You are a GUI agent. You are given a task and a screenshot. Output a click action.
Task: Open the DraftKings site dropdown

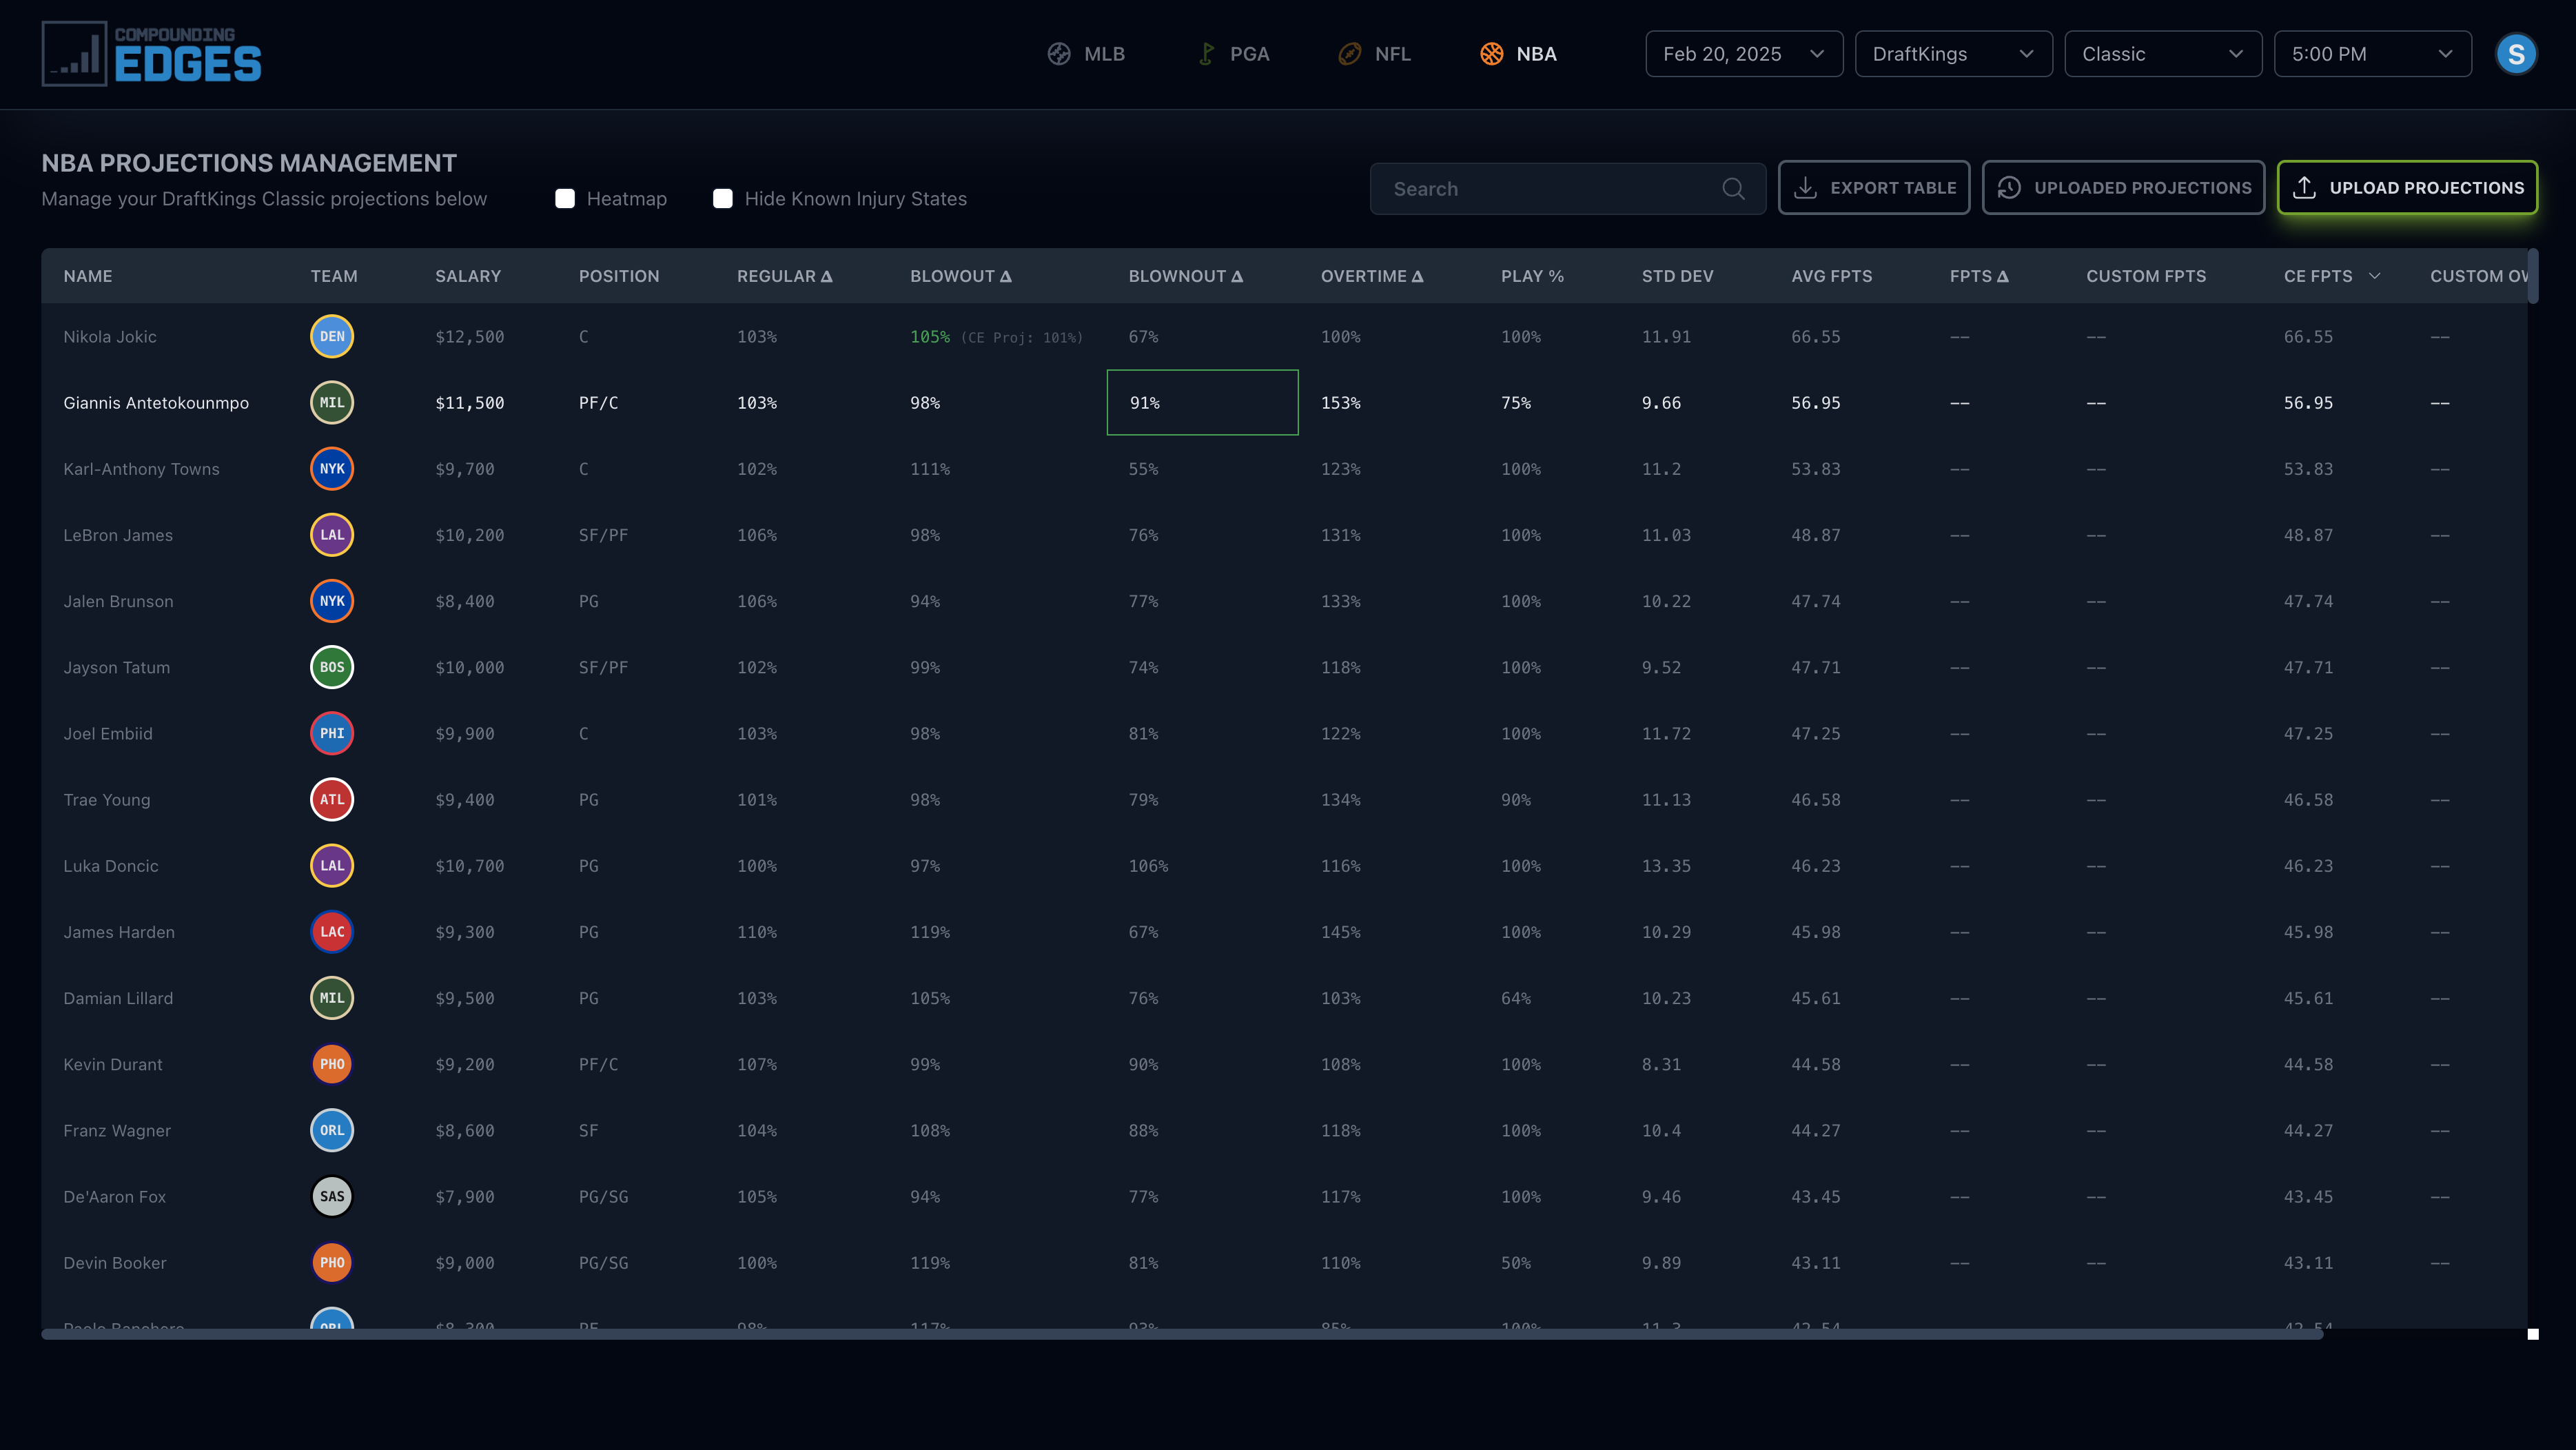tap(1953, 54)
